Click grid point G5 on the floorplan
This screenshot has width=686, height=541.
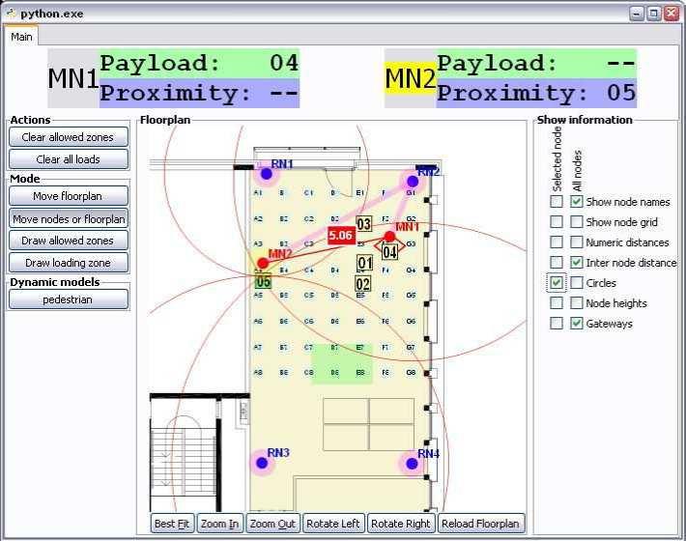click(411, 296)
